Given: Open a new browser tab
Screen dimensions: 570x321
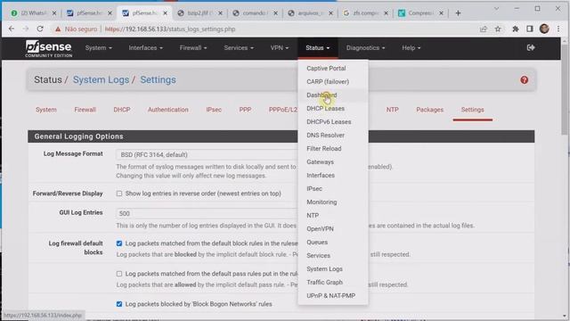Looking at the screenshot, I should coord(458,13).
